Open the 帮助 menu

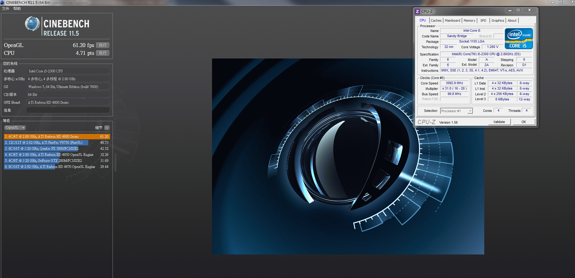(x=17, y=9)
